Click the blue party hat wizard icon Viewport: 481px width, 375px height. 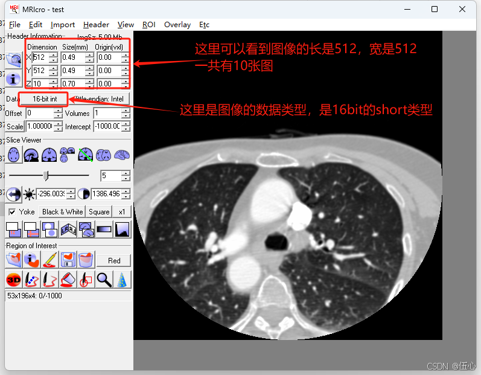[123, 280]
